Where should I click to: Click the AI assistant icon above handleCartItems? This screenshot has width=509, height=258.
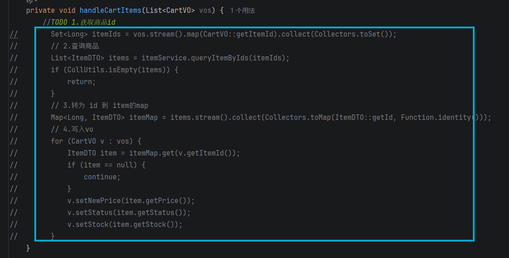tap(30, 1)
